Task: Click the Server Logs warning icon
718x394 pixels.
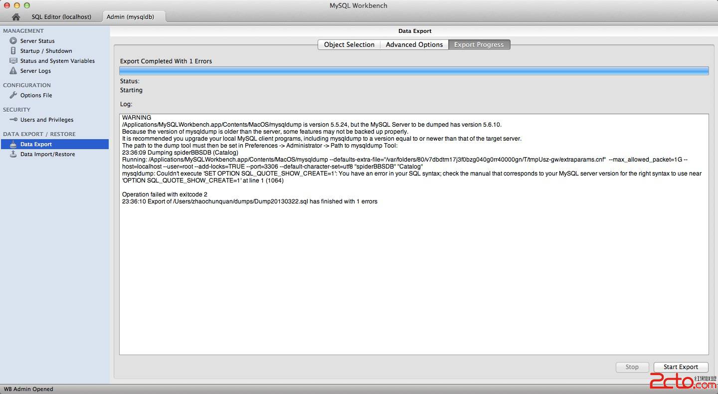Action: click(13, 70)
